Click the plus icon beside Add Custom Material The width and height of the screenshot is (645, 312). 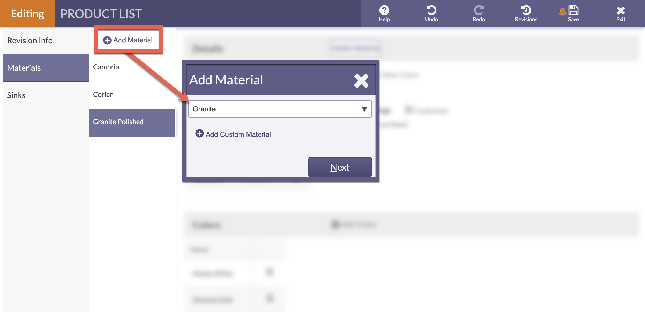coord(199,134)
